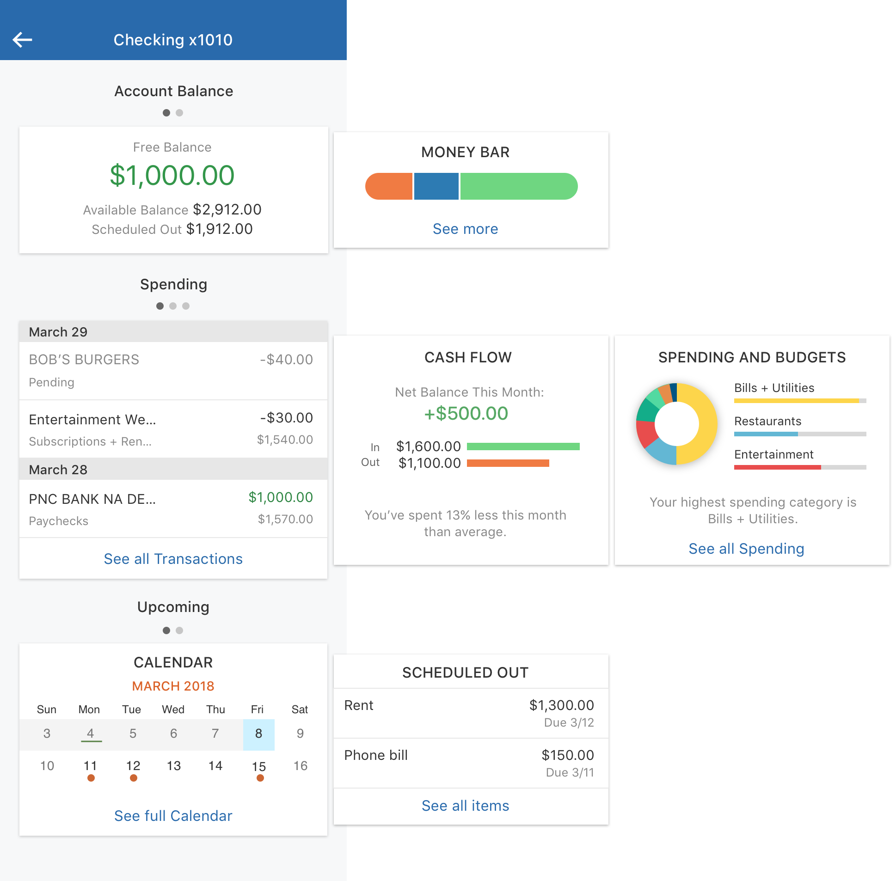Click the -$40.00 pending amount
Screen dimensions: 896x881
coord(287,359)
